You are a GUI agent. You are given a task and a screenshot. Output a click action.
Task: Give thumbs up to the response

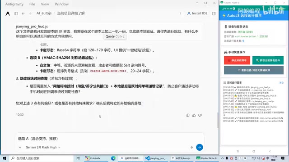point(194,115)
